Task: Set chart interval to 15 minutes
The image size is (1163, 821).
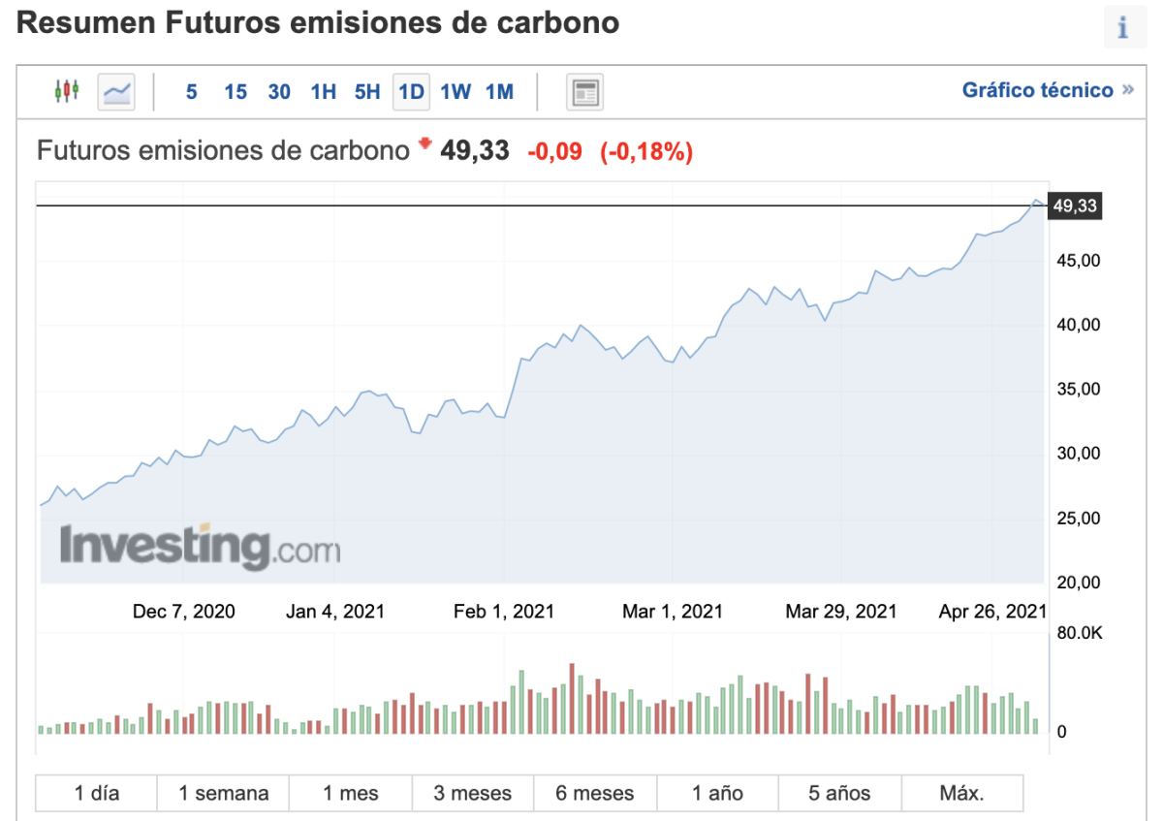Action: (x=236, y=92)
